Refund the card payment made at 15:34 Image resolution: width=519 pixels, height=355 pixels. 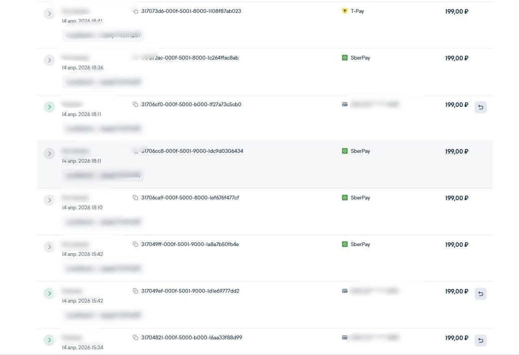(480, 340)
